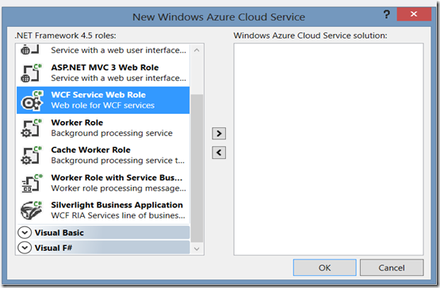The height and width of the screenshot is (288, 440).
Task: Add selected role with right arrow button
Action: tap(219, 134)
